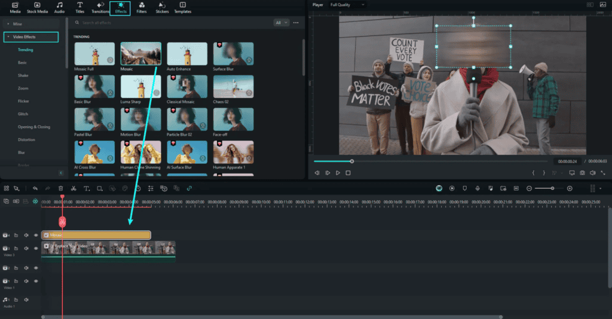Select the text tool in timeline toolbar

coord(87,188)
